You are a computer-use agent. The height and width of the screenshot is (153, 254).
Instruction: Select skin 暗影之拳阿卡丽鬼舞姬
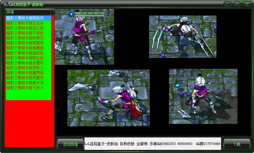point(29,48)
